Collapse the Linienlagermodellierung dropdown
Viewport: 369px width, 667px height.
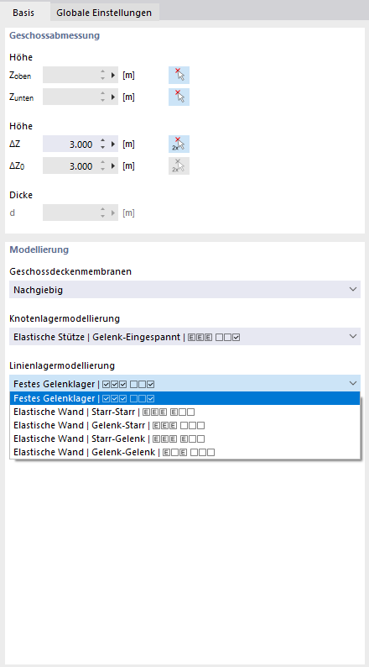click(x=184, y=383)
